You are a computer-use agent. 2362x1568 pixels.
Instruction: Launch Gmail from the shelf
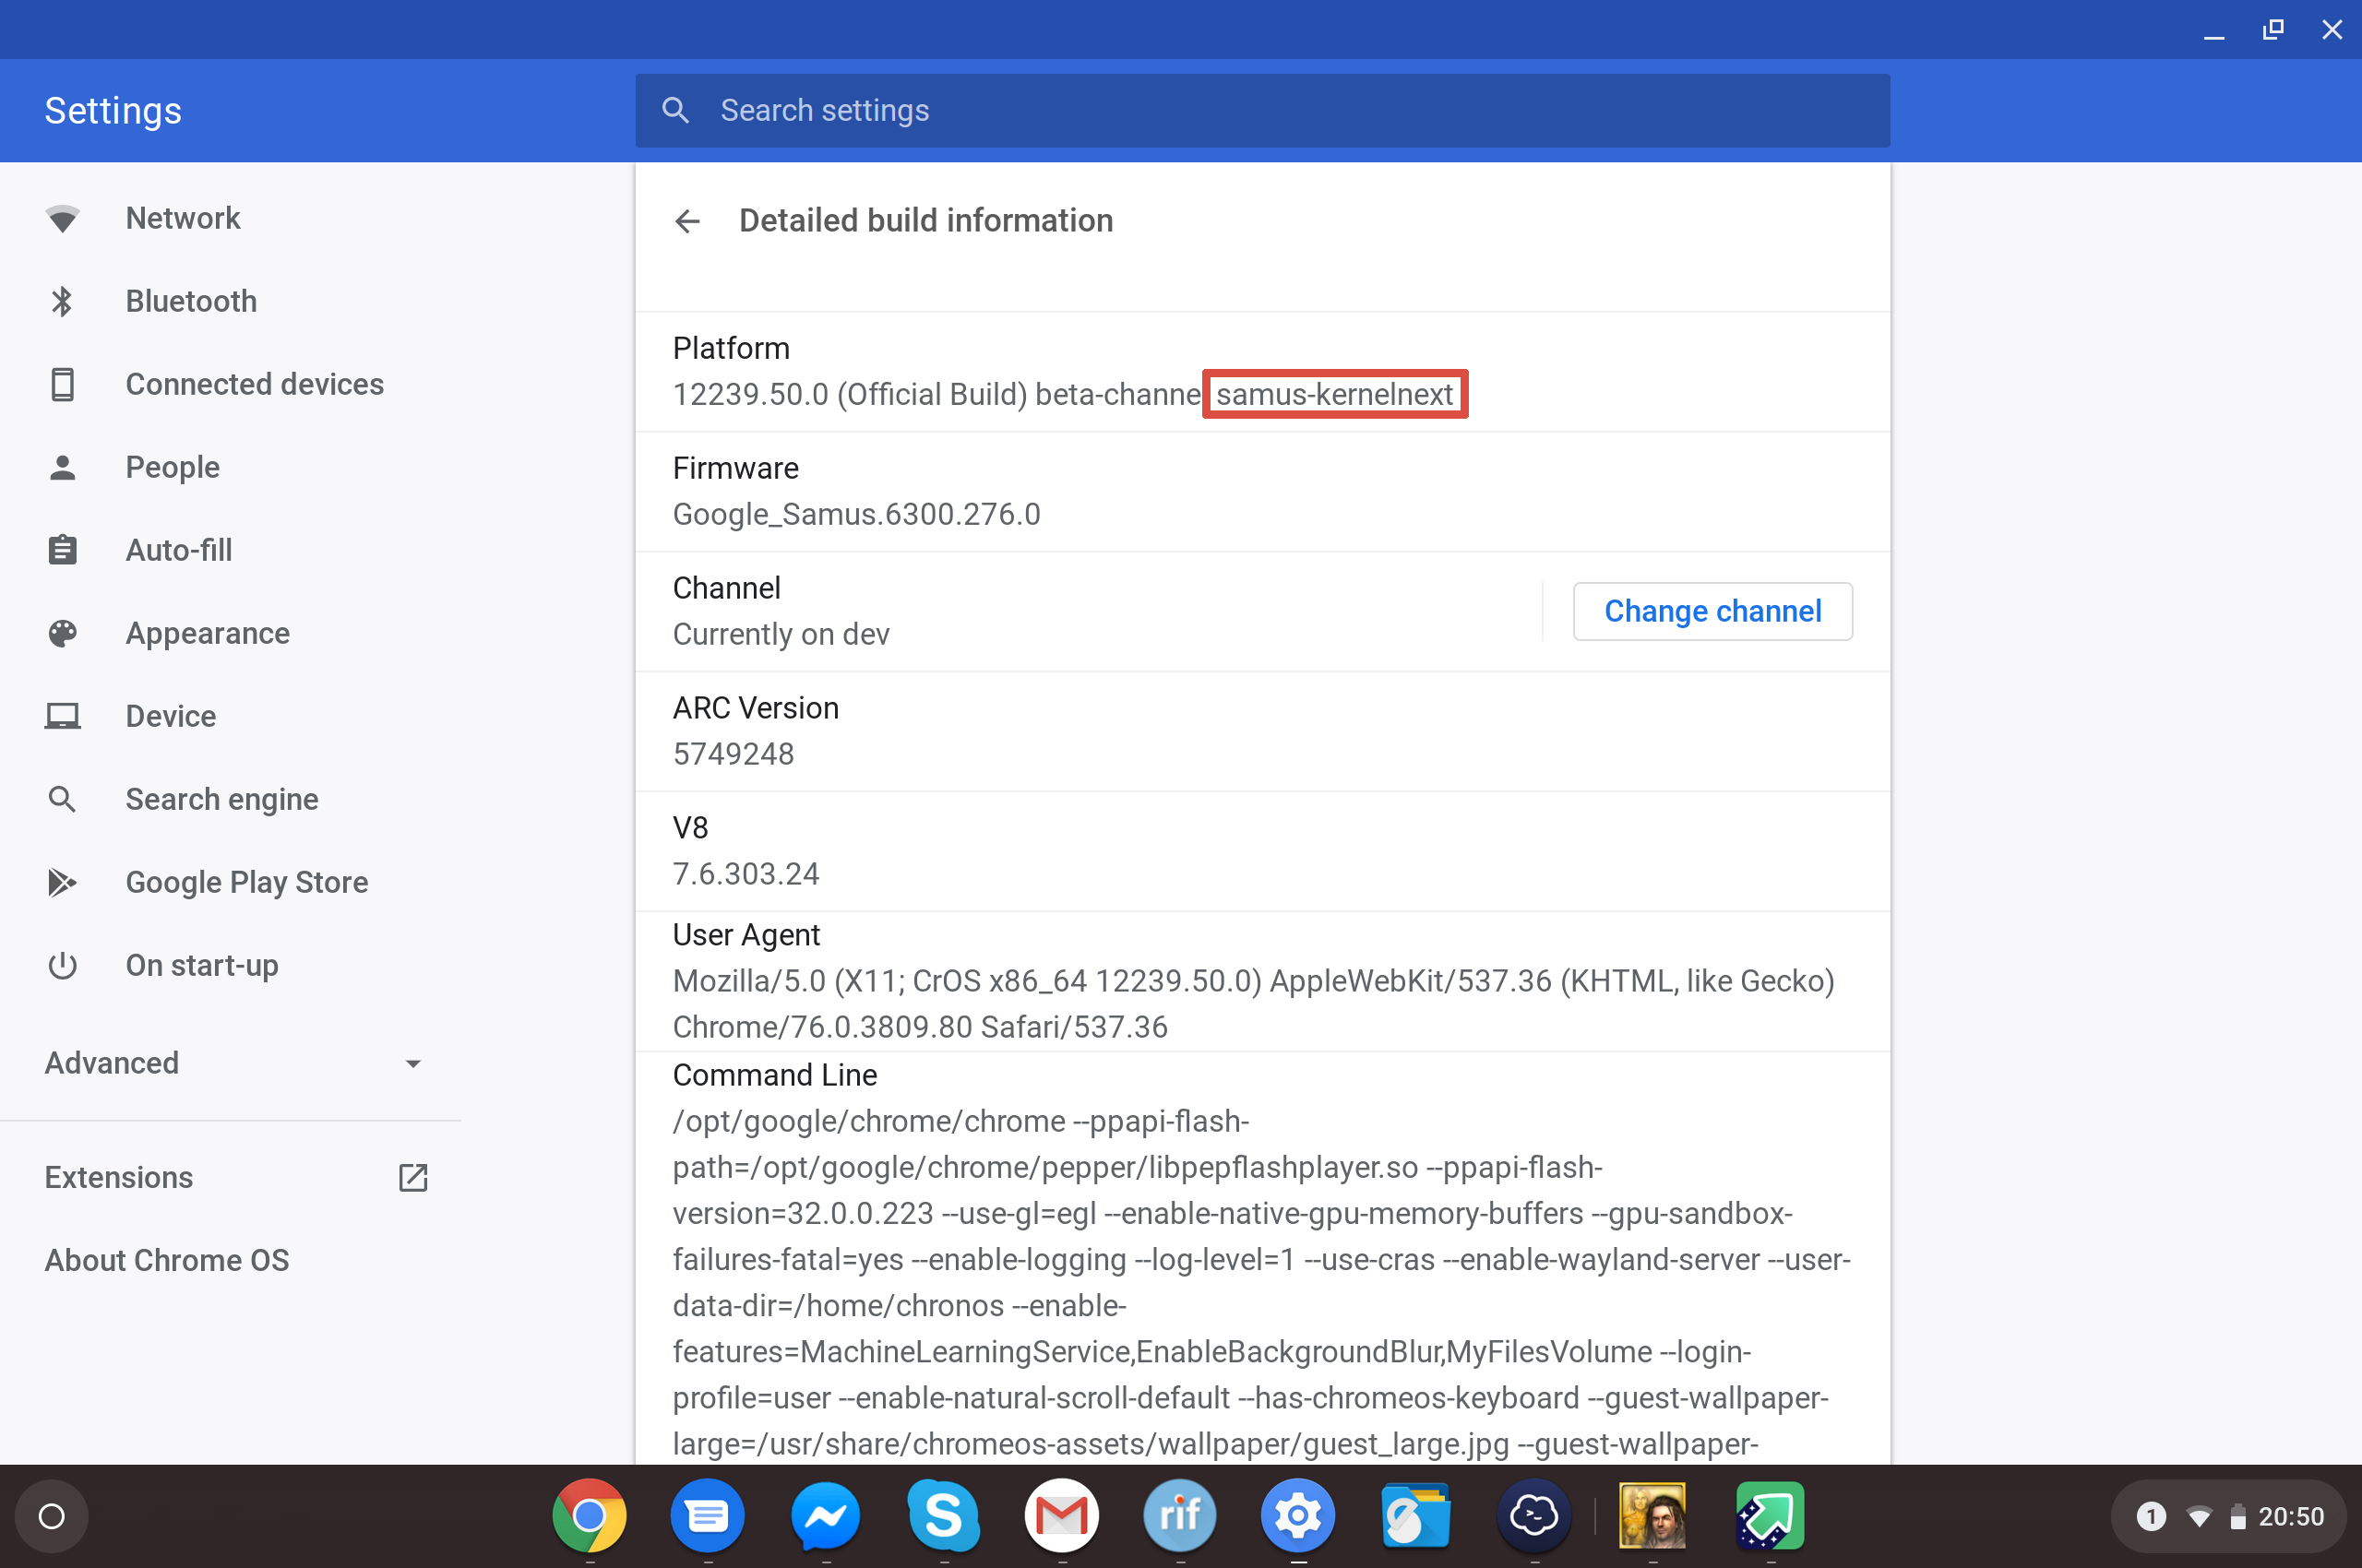tap(1060, 1516)
